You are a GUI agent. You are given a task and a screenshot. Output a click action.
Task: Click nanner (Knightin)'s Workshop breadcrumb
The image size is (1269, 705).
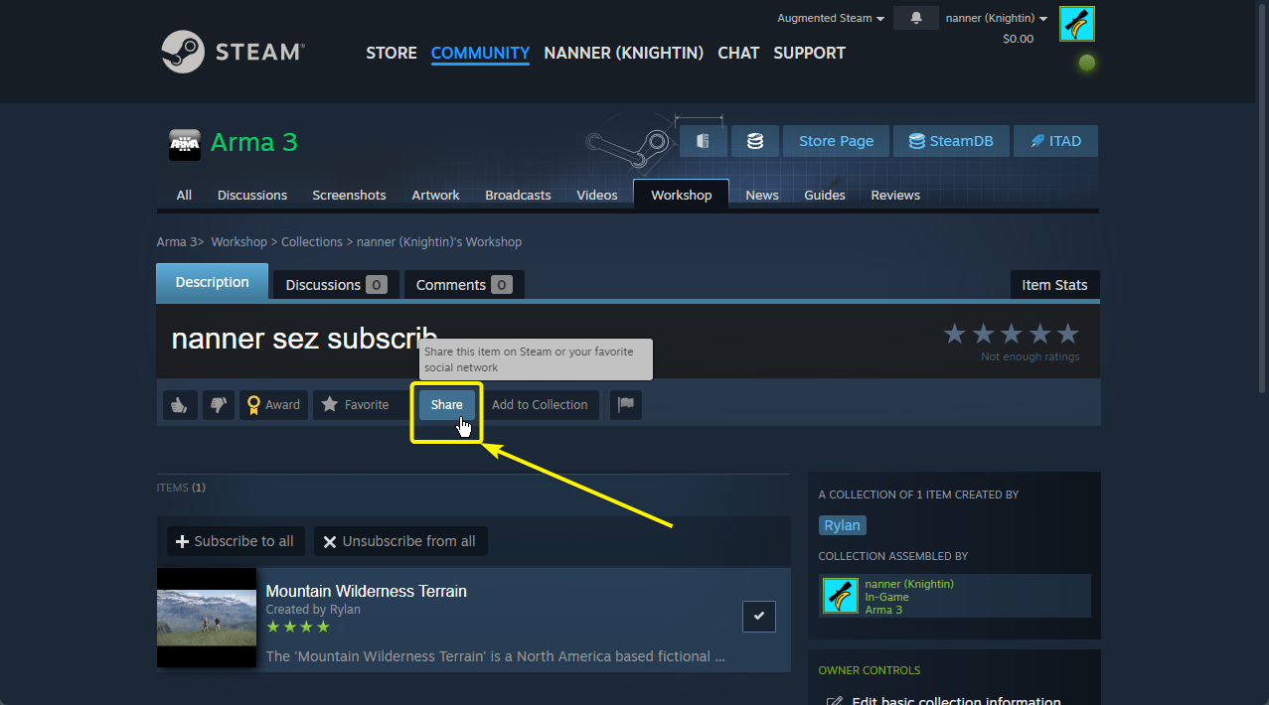[x=439, y=241]
